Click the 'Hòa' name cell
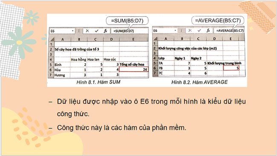 tap(62, 70)
